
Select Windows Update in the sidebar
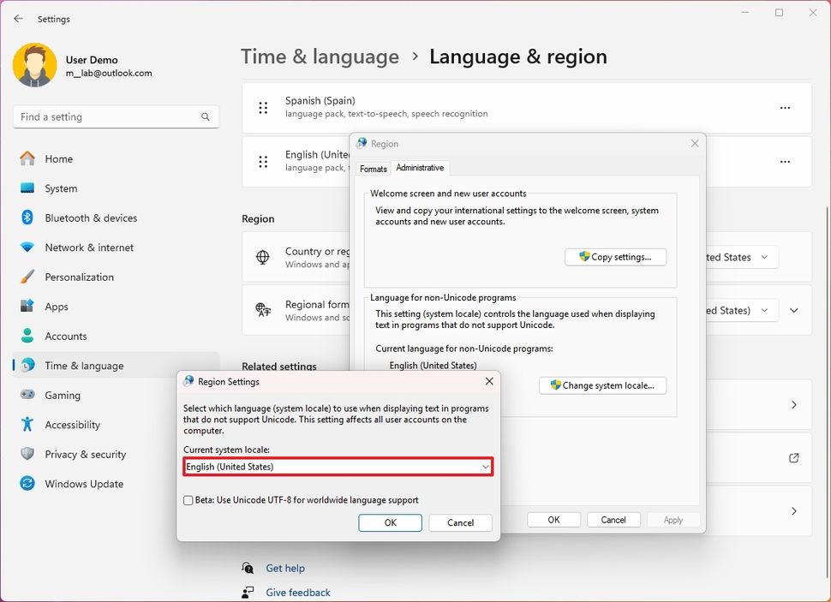point(86,484)
